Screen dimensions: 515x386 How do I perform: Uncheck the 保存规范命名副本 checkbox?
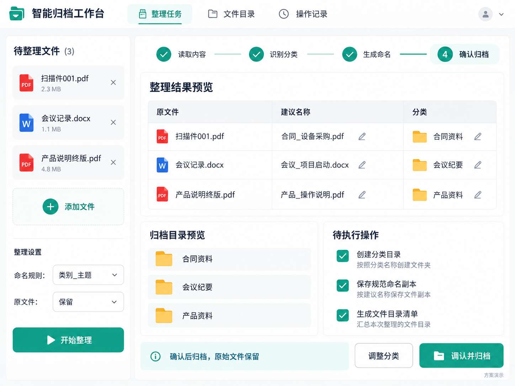(343, 285)
